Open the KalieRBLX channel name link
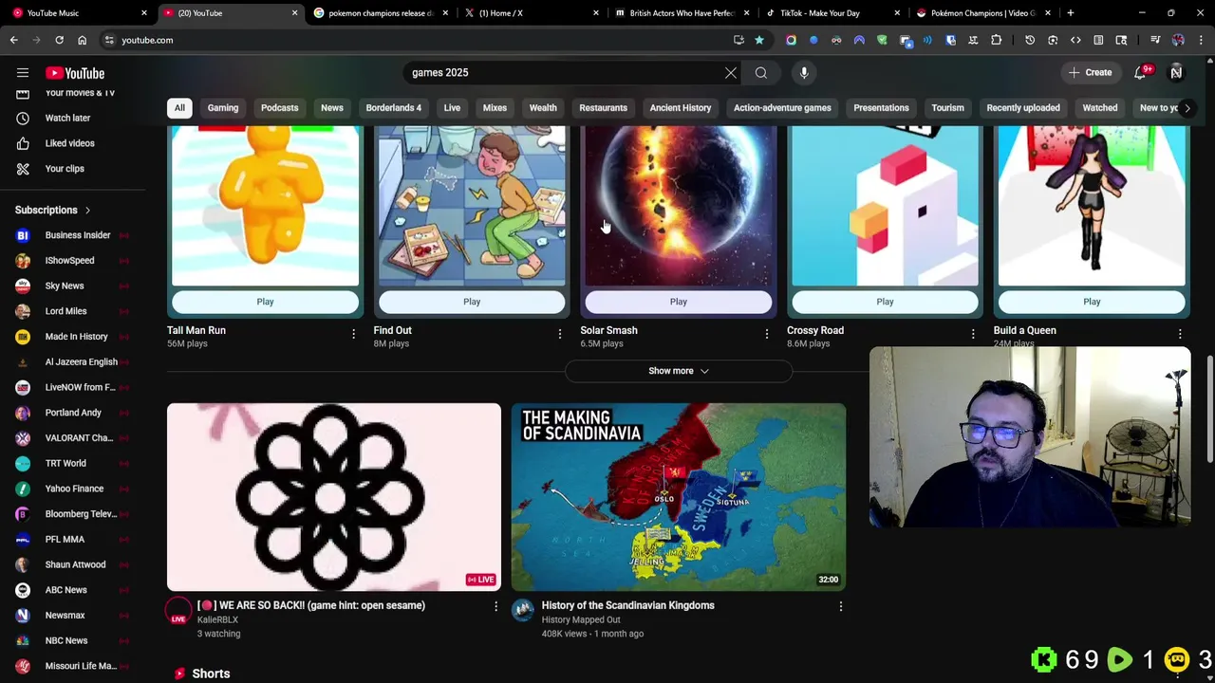 coord(217,620)
